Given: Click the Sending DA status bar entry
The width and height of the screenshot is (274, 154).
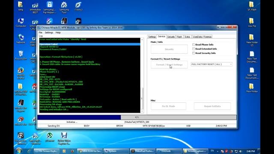Looking at the screenshot, I should (x=54, y=126).
